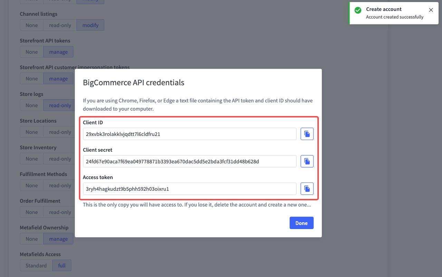Set Channel listings to modify
The width and height of the screenshot is (442, 277).
[x=90, y=25]
